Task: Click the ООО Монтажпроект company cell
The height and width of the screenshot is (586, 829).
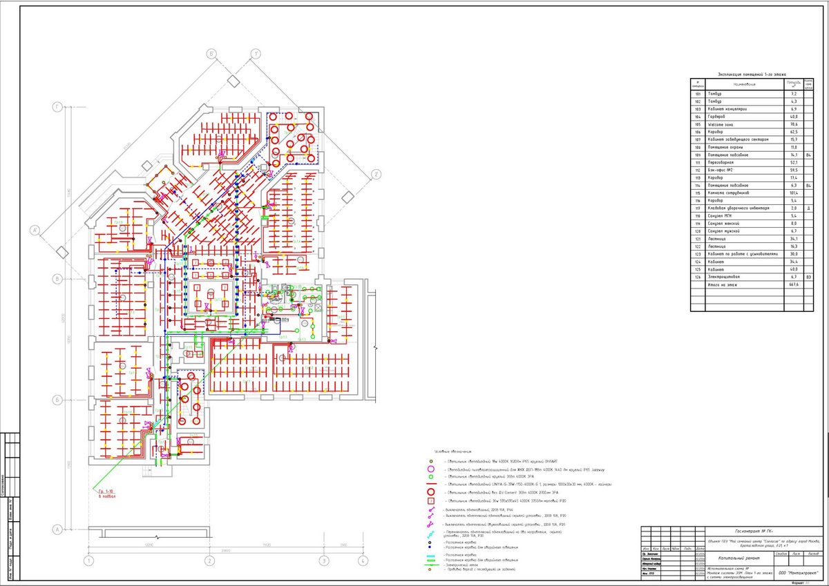Action: pyautogui.click(x=797, y=573)
